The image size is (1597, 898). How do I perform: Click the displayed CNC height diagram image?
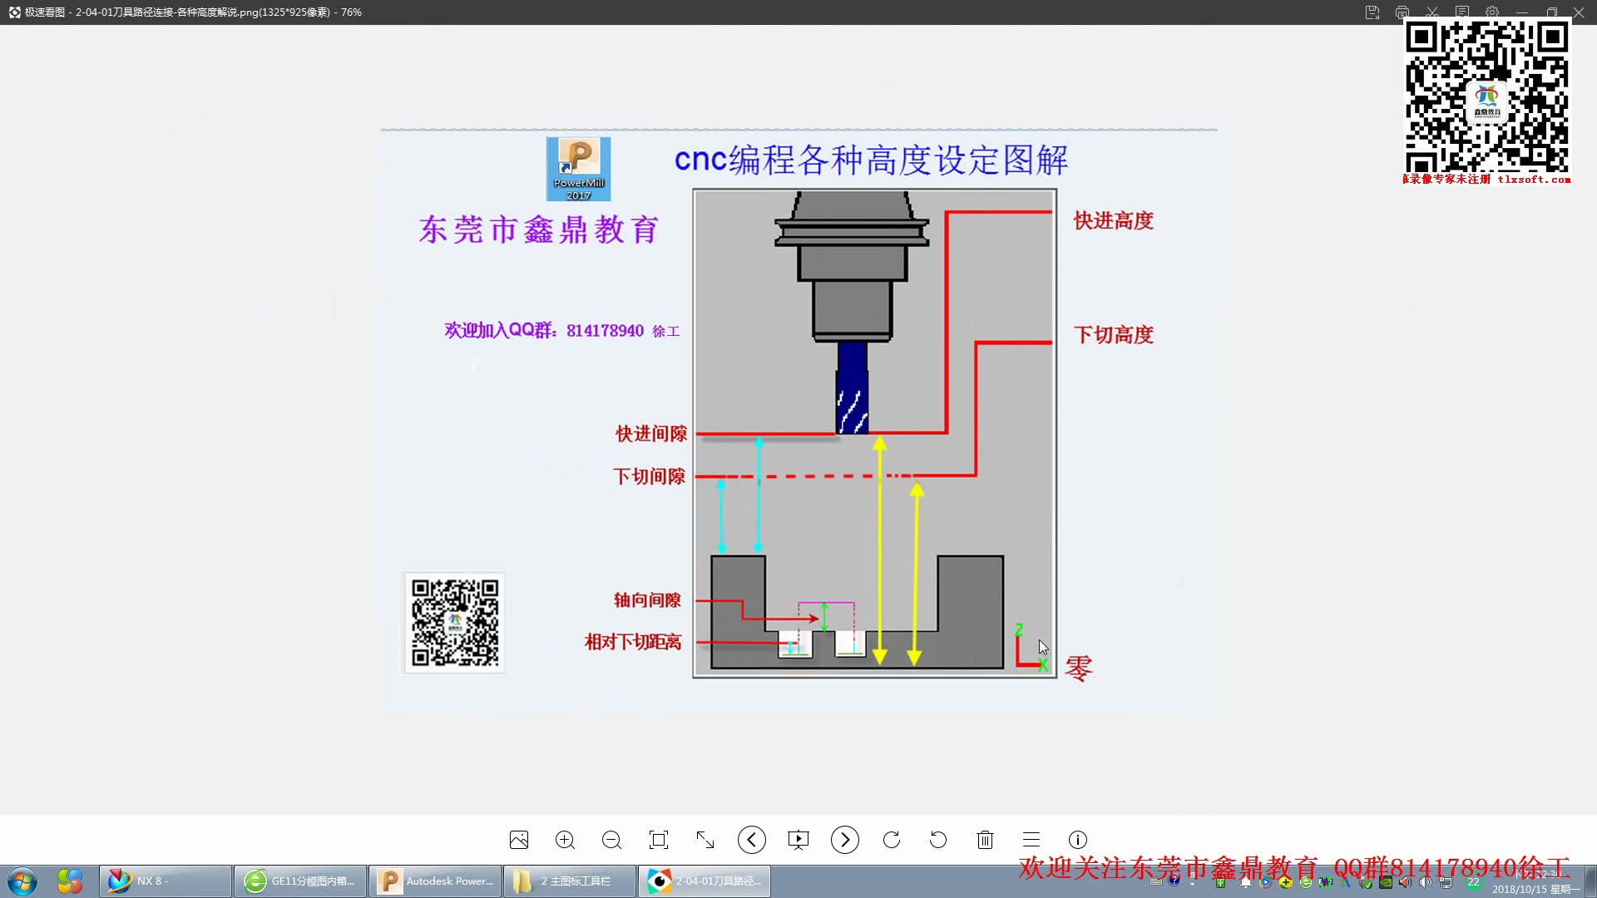(x=799, y=421)
